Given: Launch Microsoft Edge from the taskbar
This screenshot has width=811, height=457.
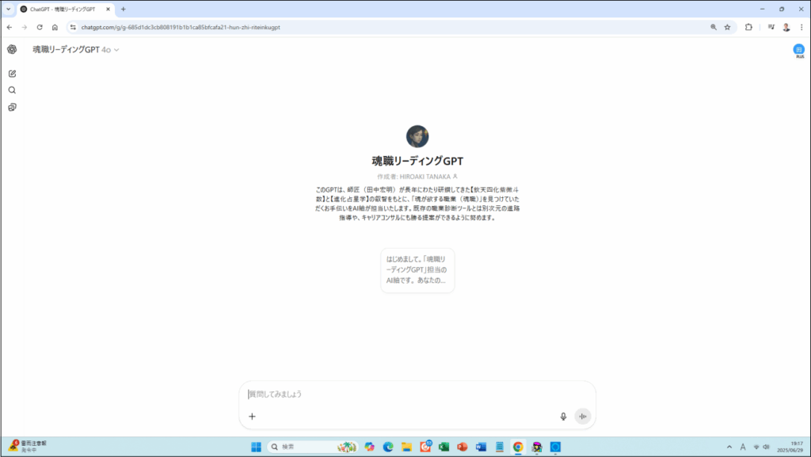Looking at the screenshot, I should click(388, 447).
